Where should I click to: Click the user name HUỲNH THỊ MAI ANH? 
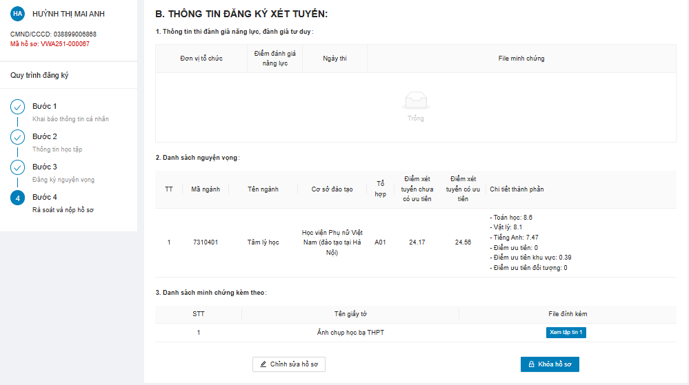(68, 14)
